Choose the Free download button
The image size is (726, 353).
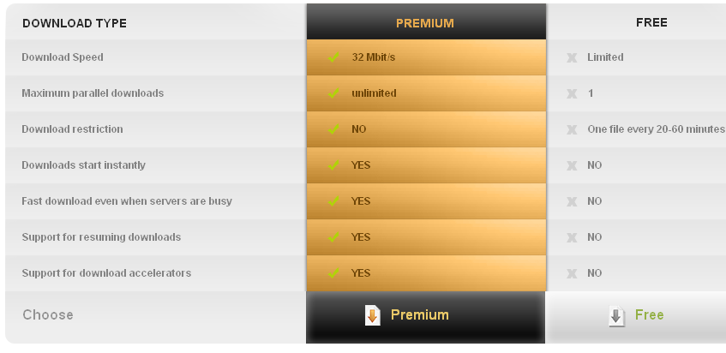(636, 317)
